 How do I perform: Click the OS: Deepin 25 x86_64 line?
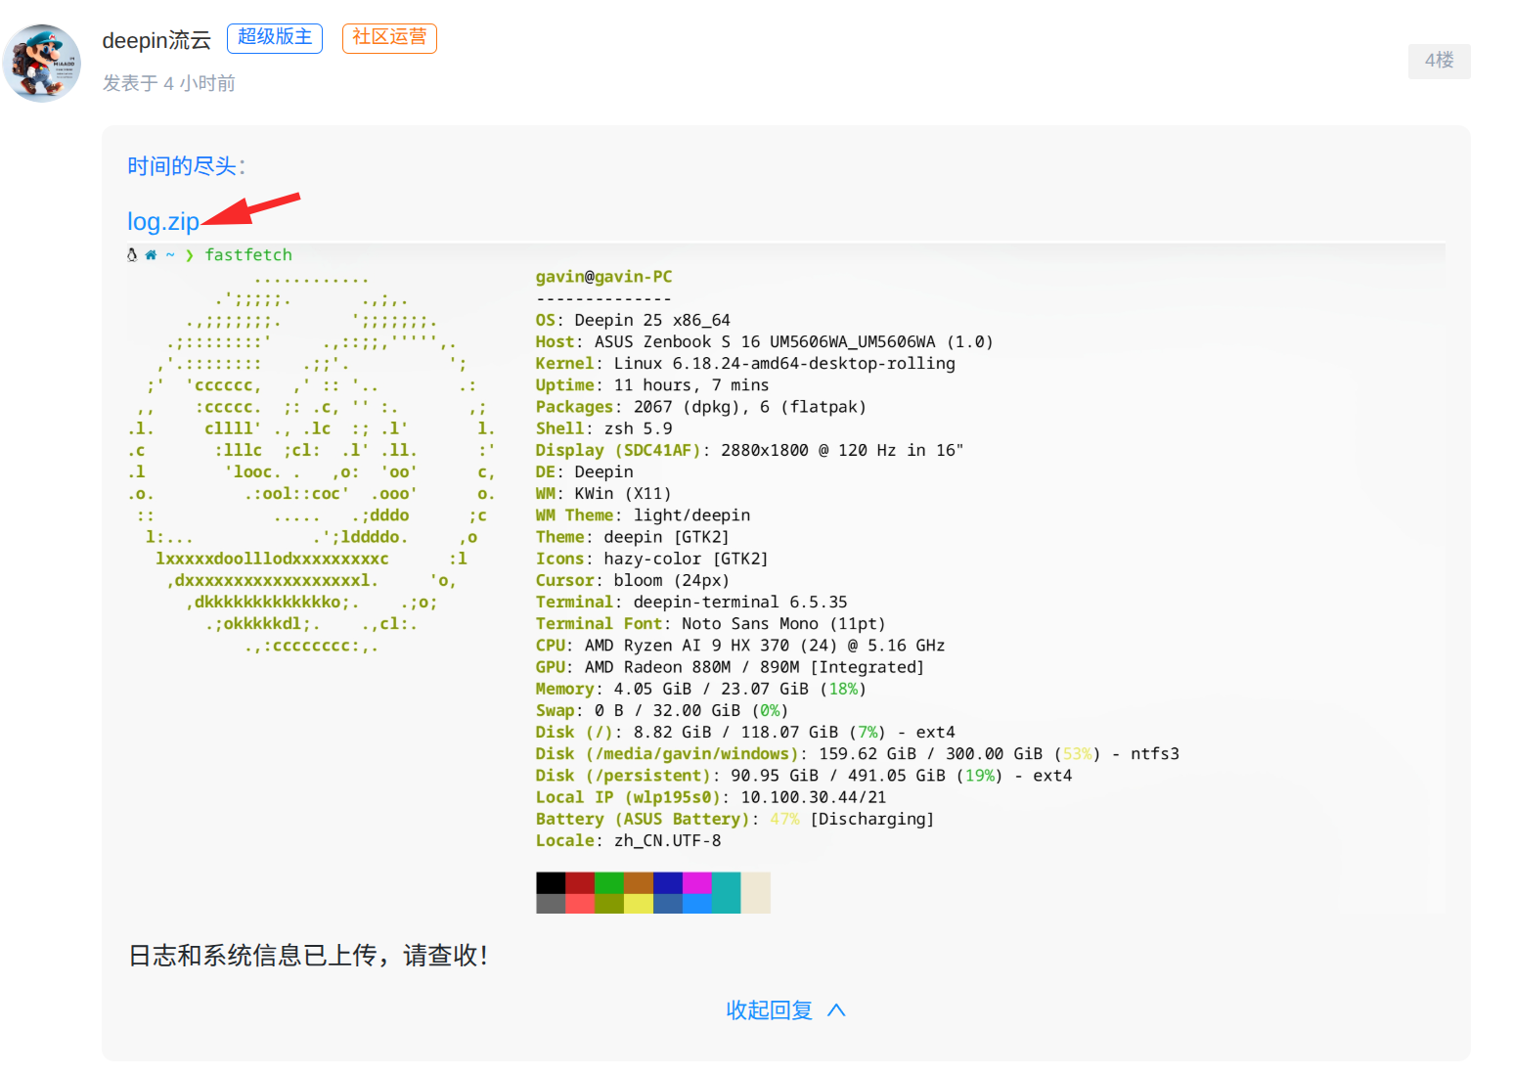[x=633, y=320]
